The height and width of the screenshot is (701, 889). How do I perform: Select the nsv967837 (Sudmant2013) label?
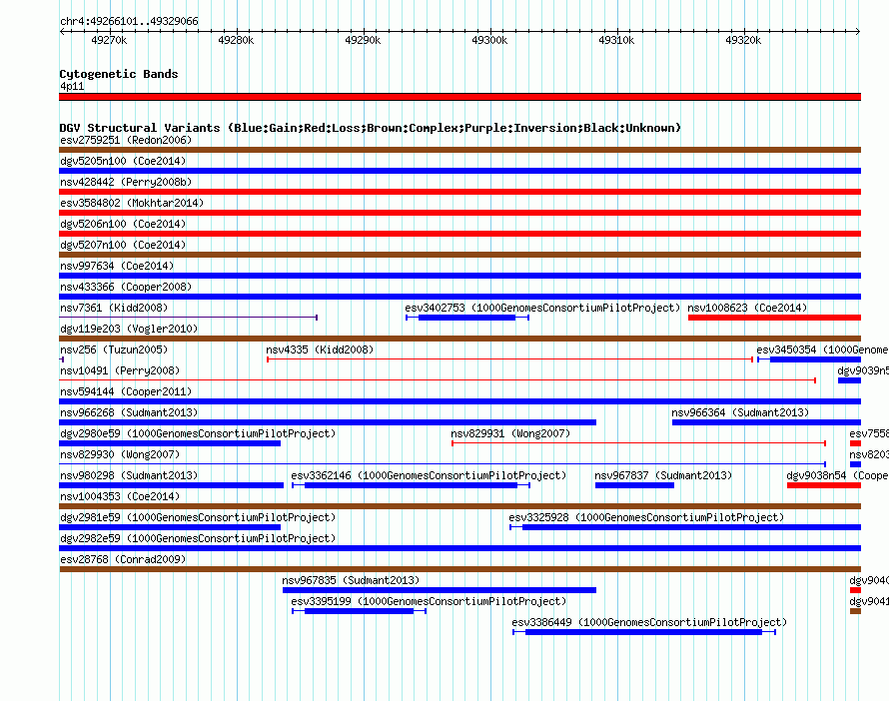tap(663, 475)
